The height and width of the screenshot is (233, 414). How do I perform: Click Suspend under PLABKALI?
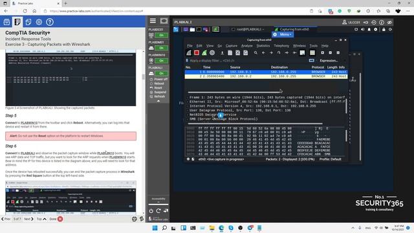tap(160, 92)
